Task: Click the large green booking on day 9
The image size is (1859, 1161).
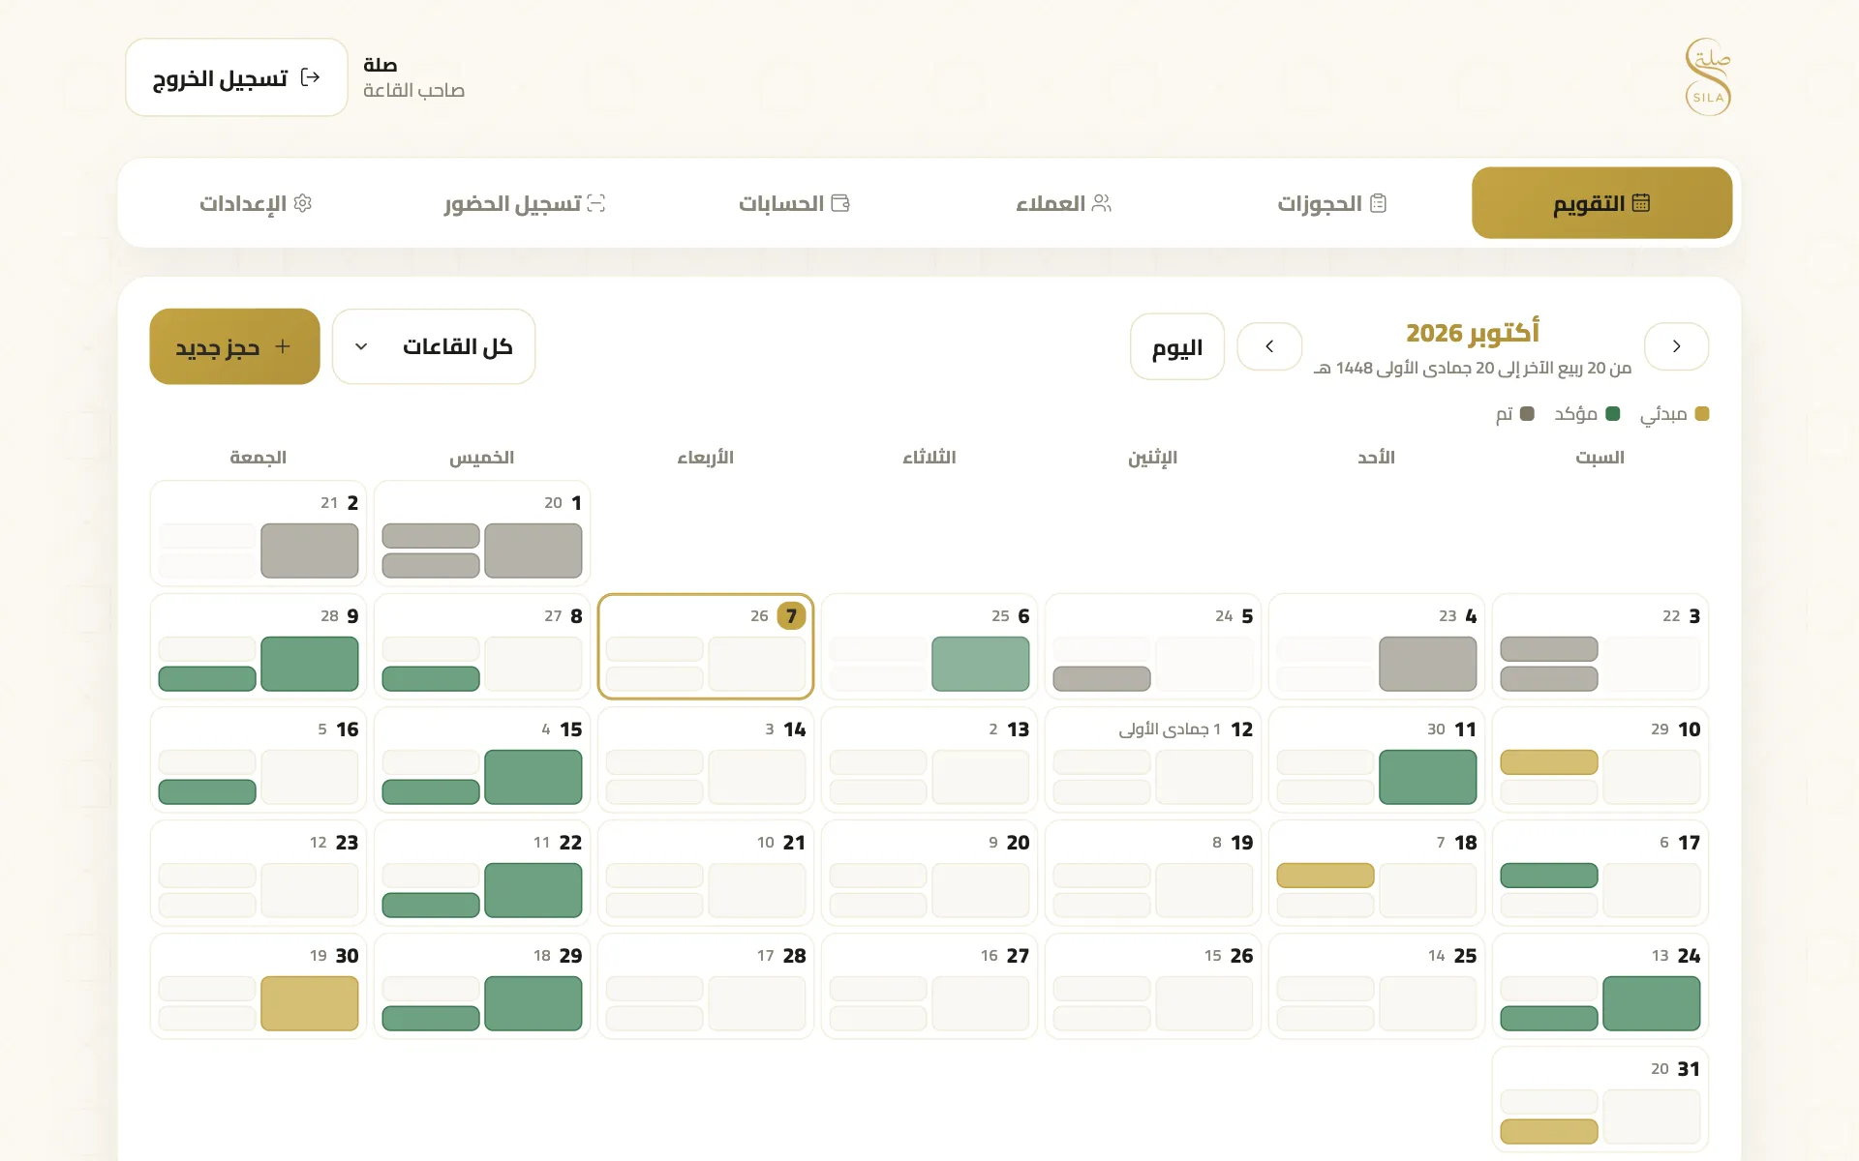Action: 310,664
